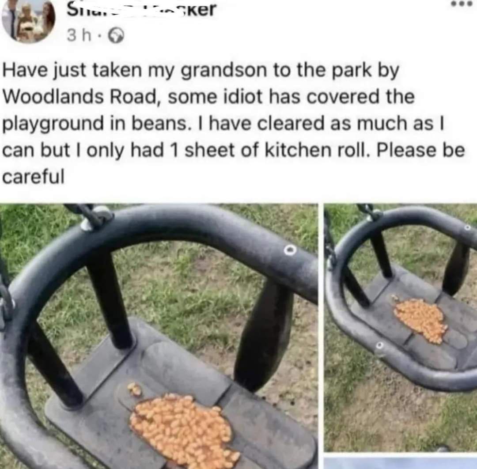This screenshot has height=469, width=477.
Task: Open the smaller right swing photo
Action: (x=400, y=328)
